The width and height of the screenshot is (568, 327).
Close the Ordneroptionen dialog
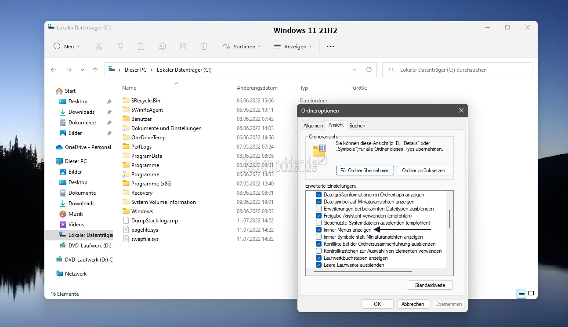(461, 111)
